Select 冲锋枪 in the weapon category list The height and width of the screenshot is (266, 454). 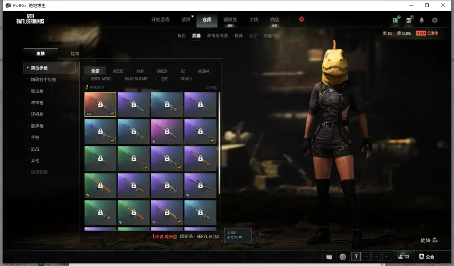(x=37, y=103)
